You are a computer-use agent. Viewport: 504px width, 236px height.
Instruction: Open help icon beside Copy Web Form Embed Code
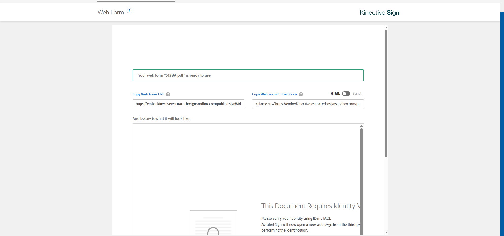(x=301, y=94)
